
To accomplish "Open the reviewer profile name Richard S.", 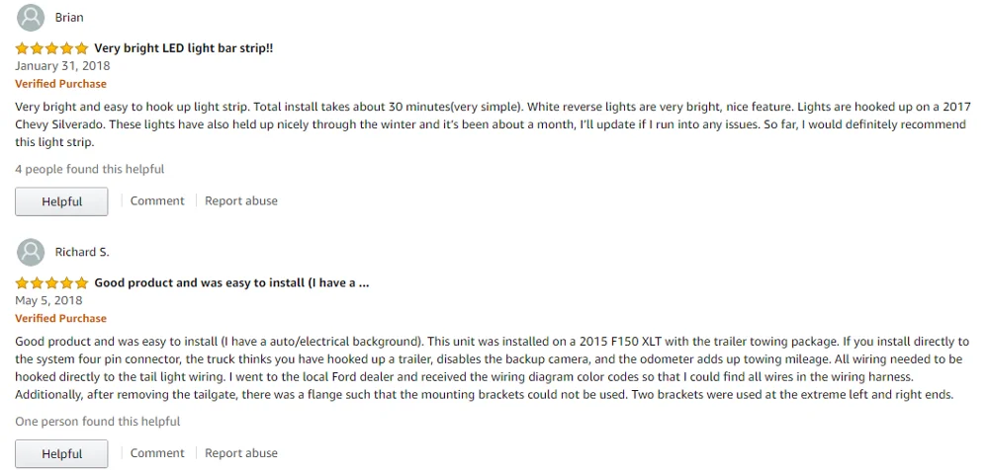I will coord(82,252).
